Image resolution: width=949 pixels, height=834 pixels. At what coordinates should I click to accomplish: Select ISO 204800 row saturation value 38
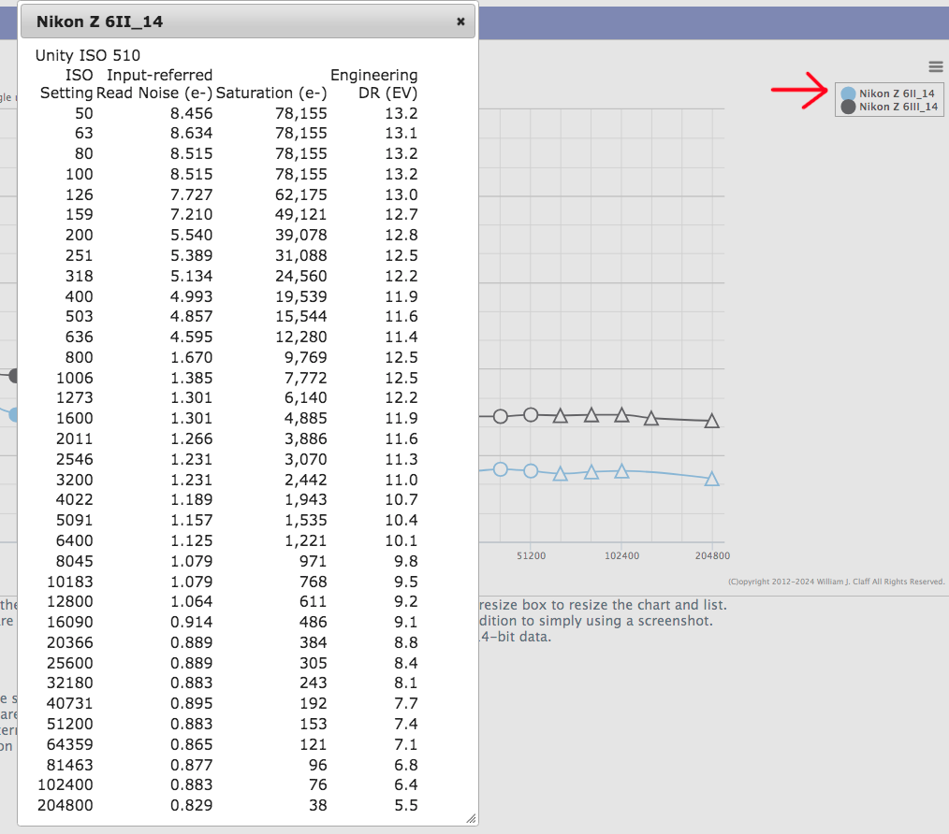point(315,805)
